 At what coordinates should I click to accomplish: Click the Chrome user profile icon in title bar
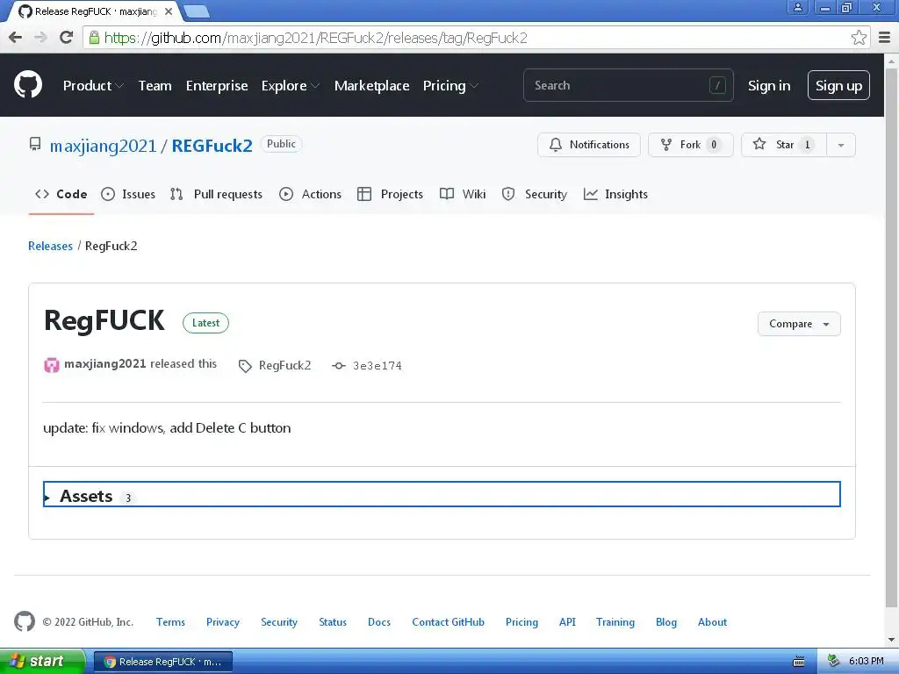[797, 8]
